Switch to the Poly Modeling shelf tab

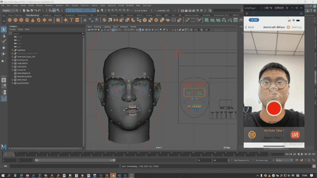pyautogui.click(x=32, y=15)
